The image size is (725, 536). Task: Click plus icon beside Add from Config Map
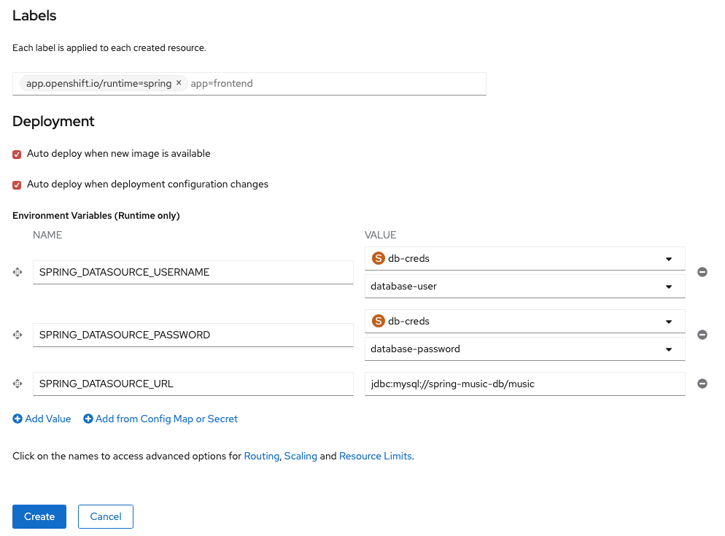click(x=88, y=419)
